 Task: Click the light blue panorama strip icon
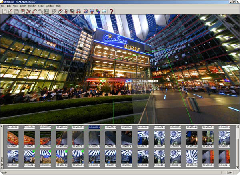(104, 11)
